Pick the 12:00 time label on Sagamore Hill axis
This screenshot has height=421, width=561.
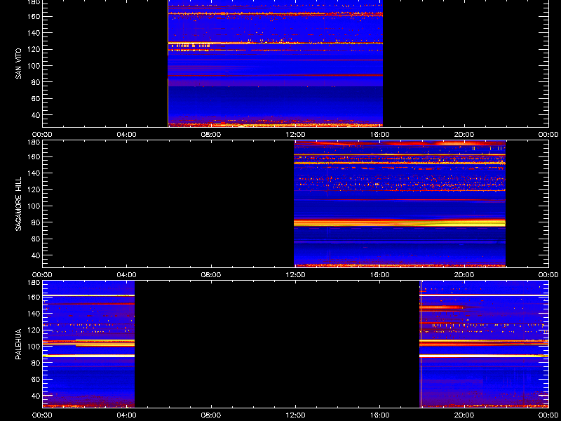tap(295, 275)
